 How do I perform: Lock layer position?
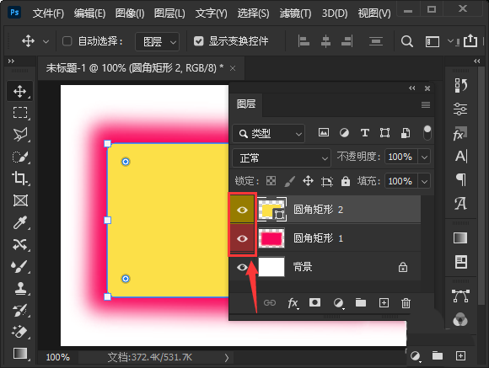(308, 181)
